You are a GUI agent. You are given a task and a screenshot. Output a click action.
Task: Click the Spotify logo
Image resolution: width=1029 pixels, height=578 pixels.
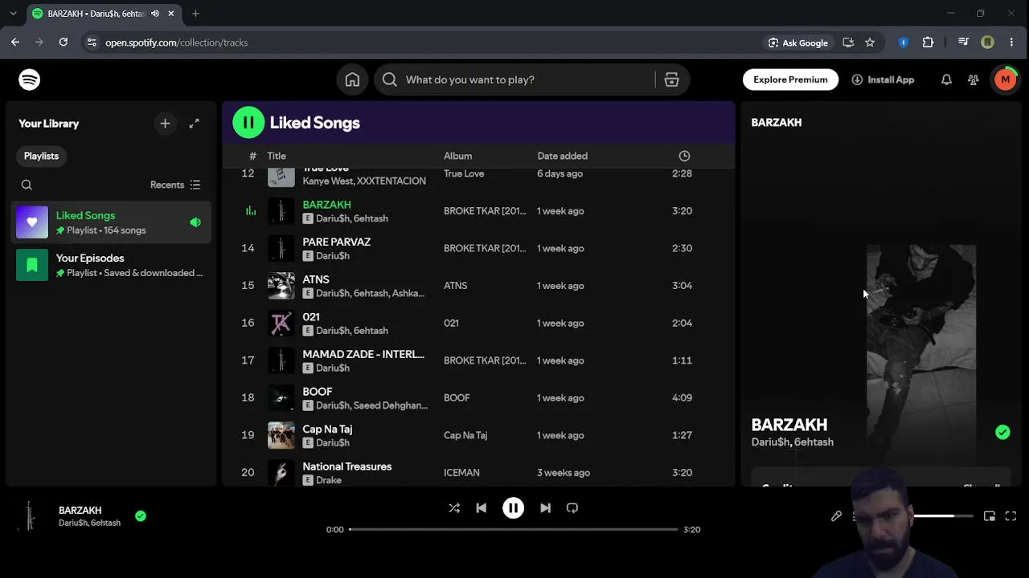30,79
